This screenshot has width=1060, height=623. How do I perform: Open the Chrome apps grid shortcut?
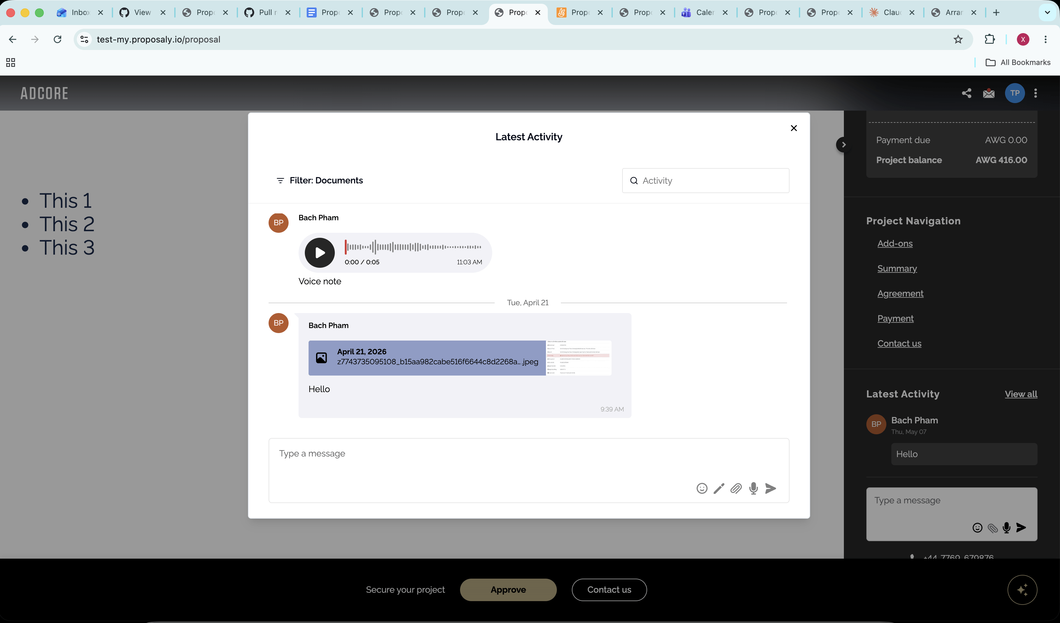pyautogui.click(x=11, y=63)
